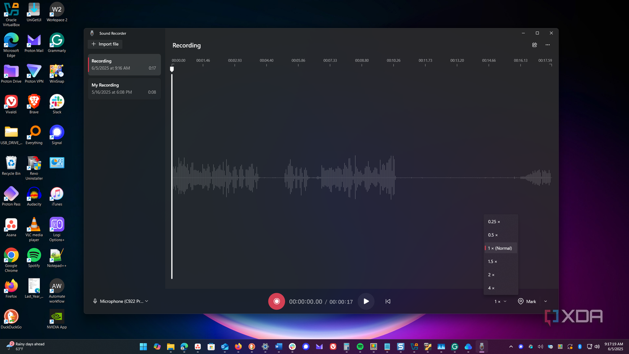Open Spotify desktop shortcut
Screen dimensions: 629x354
pyautogui.click(x=34, y=258)
